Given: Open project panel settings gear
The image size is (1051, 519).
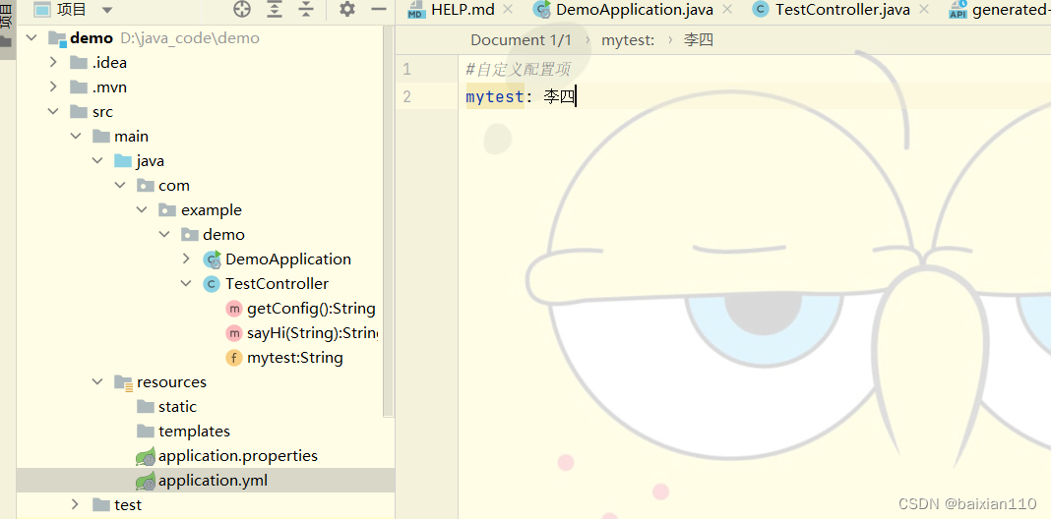Looking at the screenshot, I should click(x=346, y=10).
